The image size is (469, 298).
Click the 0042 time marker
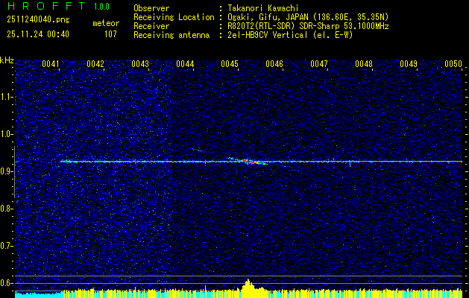[x=95, y=64]
